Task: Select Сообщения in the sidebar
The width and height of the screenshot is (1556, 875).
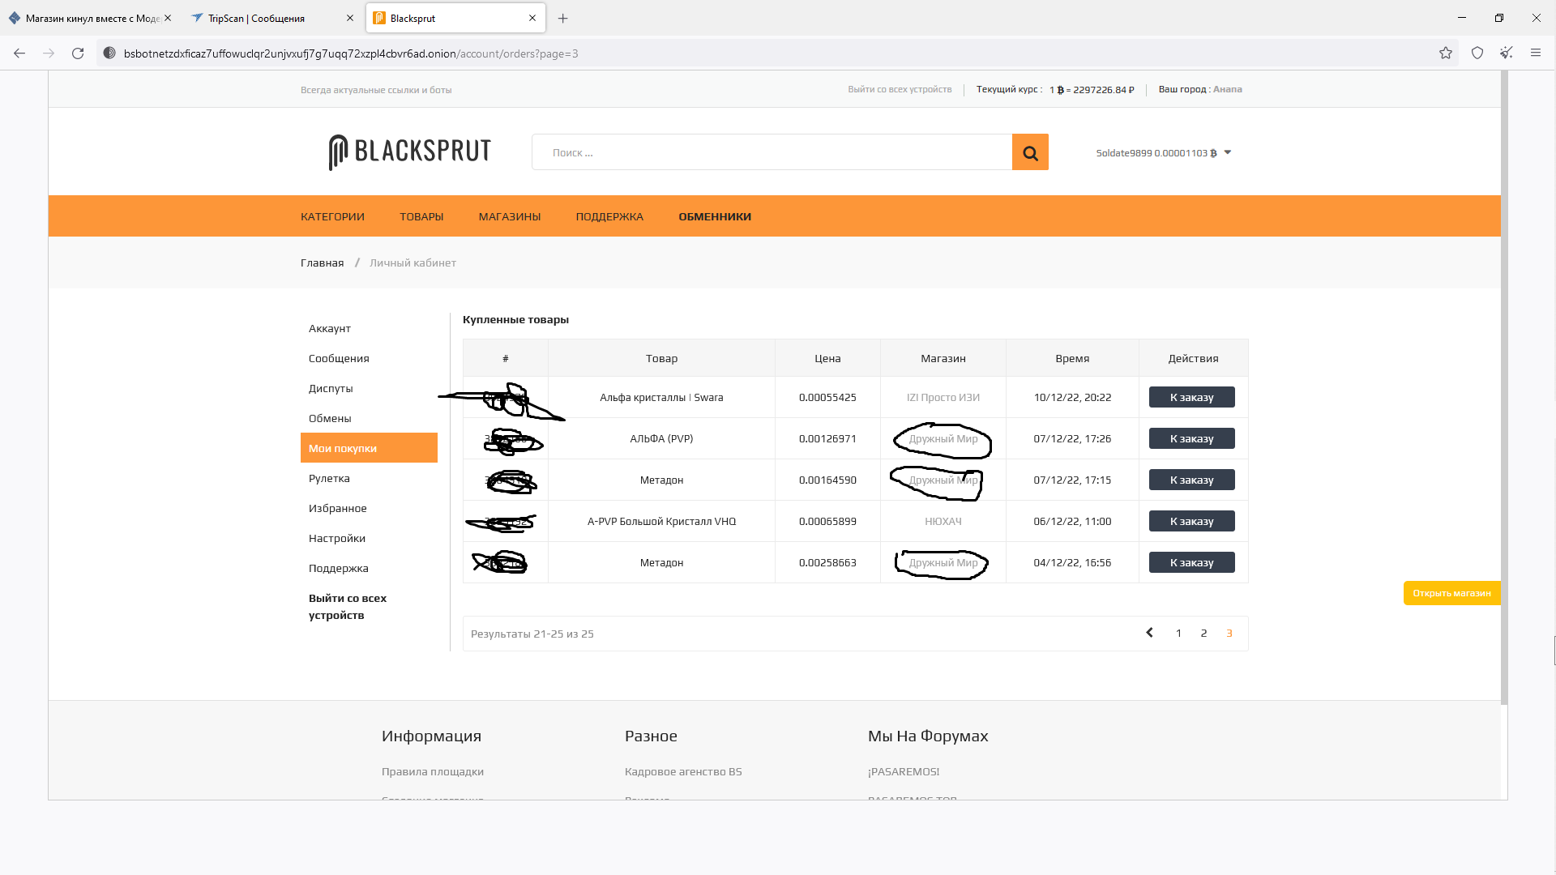Action: point(369,358)
